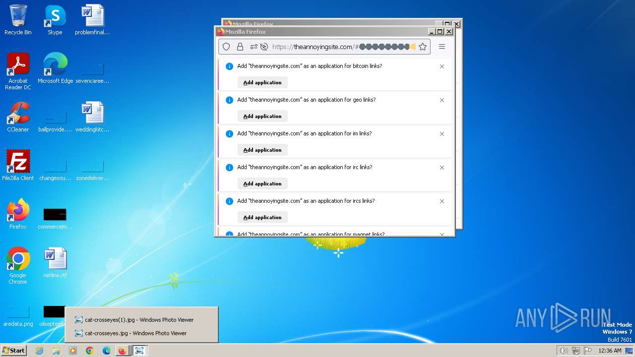635x357 pixels.
Task: Dismiss the geo links notification
Action: point(442,100)
